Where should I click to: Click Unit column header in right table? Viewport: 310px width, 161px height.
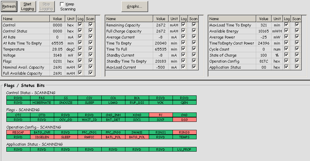277,19
